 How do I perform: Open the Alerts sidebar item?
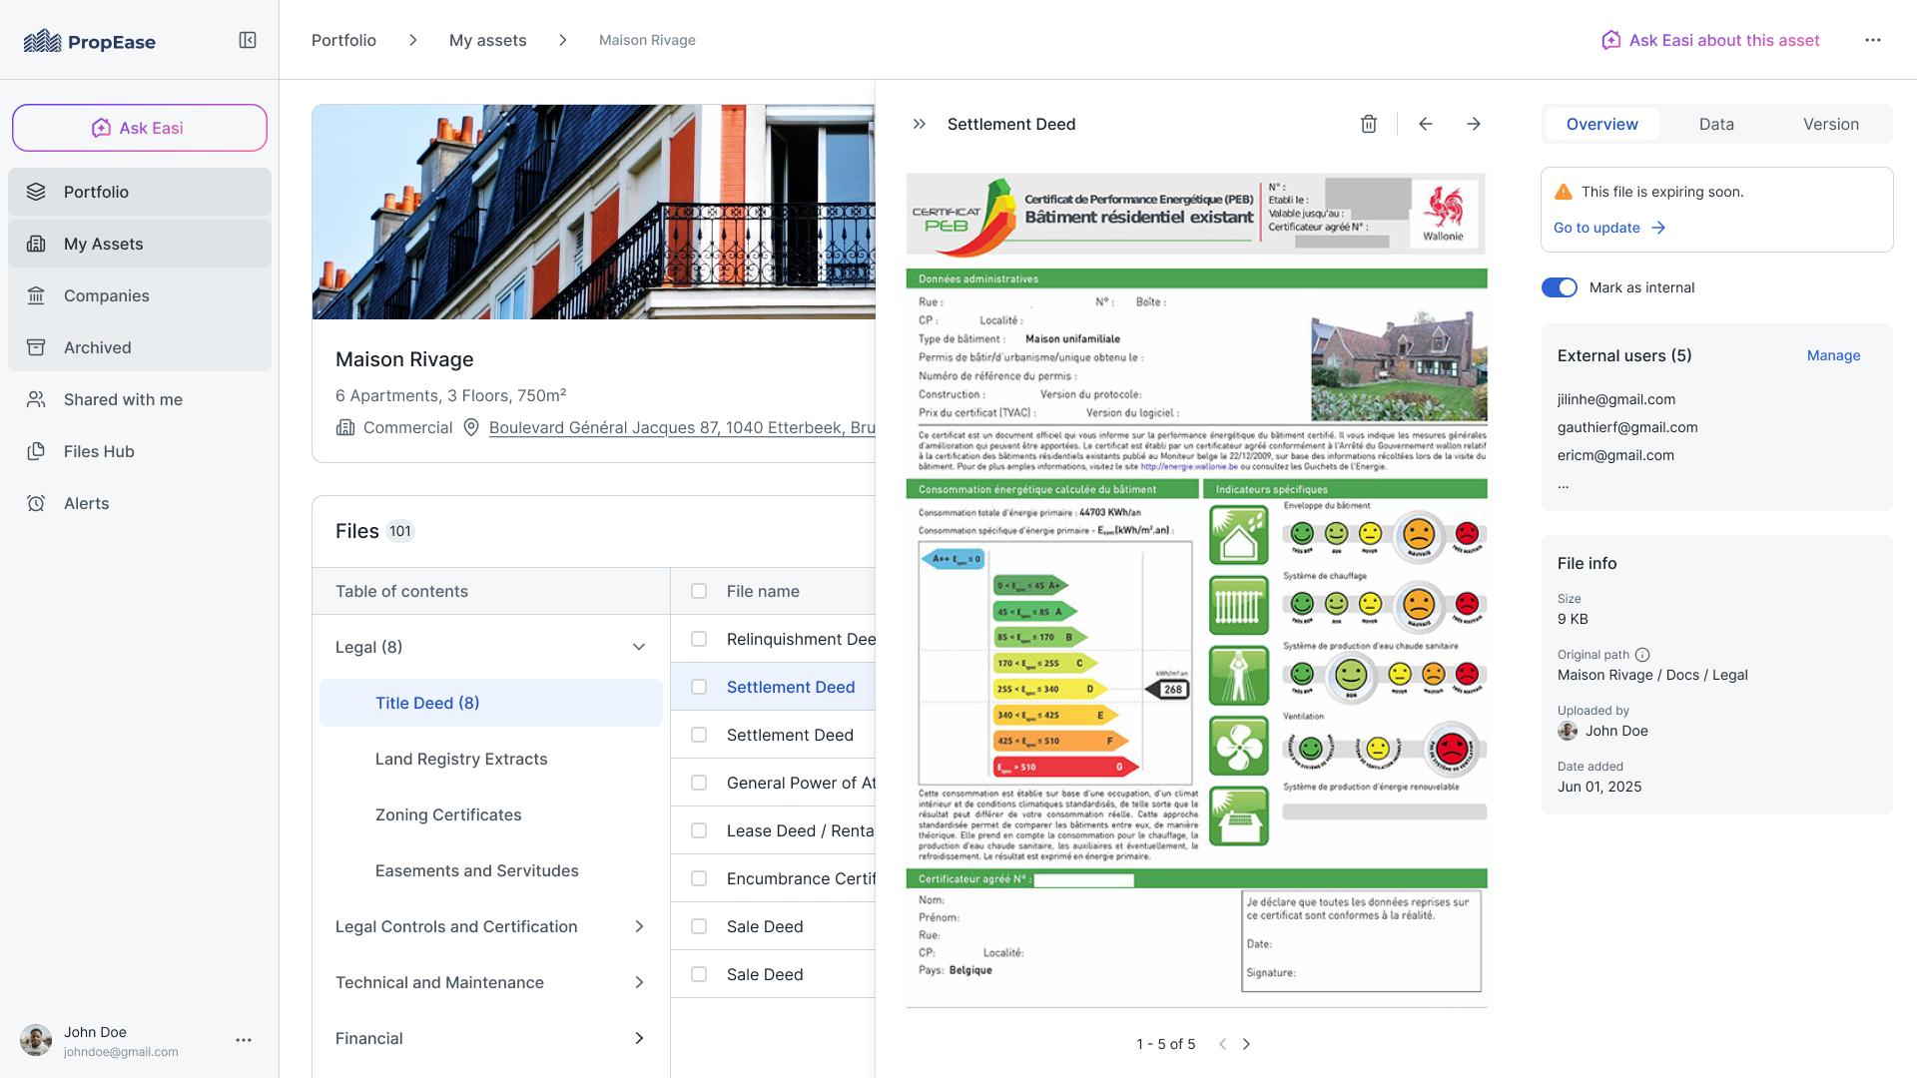tap(86, 503)
